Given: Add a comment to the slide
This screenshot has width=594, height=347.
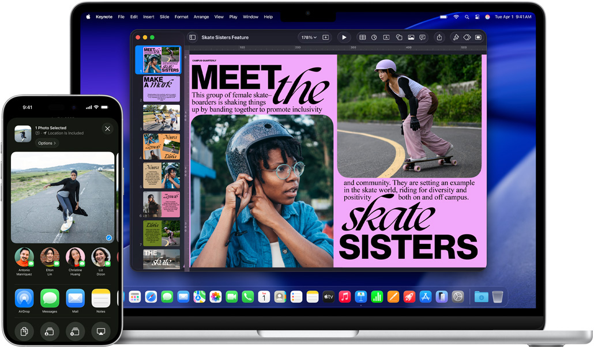Looking at the screenshot, I should pos(422,37).
